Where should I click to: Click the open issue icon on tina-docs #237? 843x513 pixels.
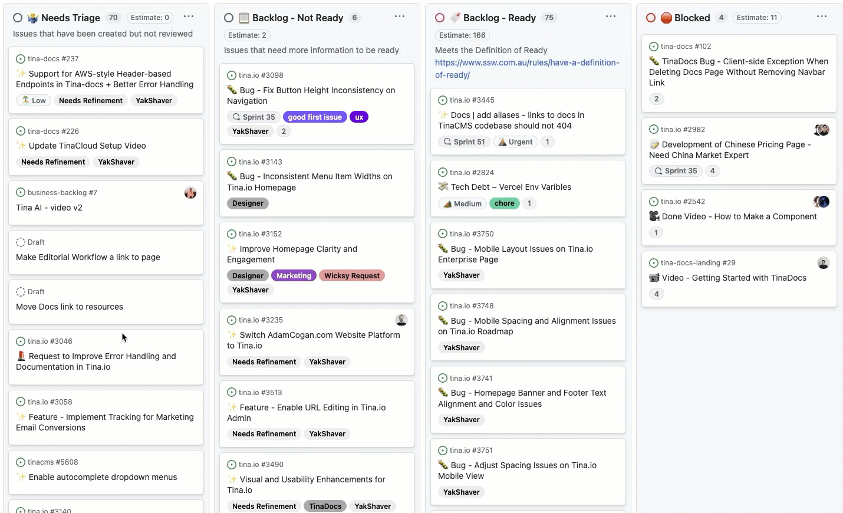point(21,59)
